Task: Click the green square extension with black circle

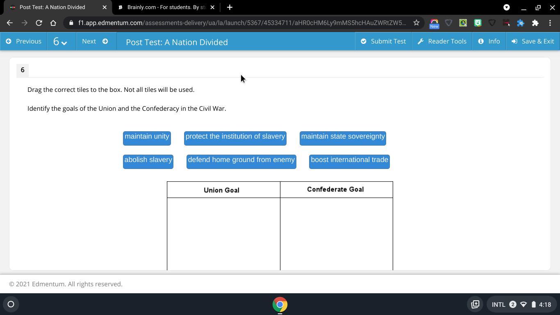Action: pos(463,23)
